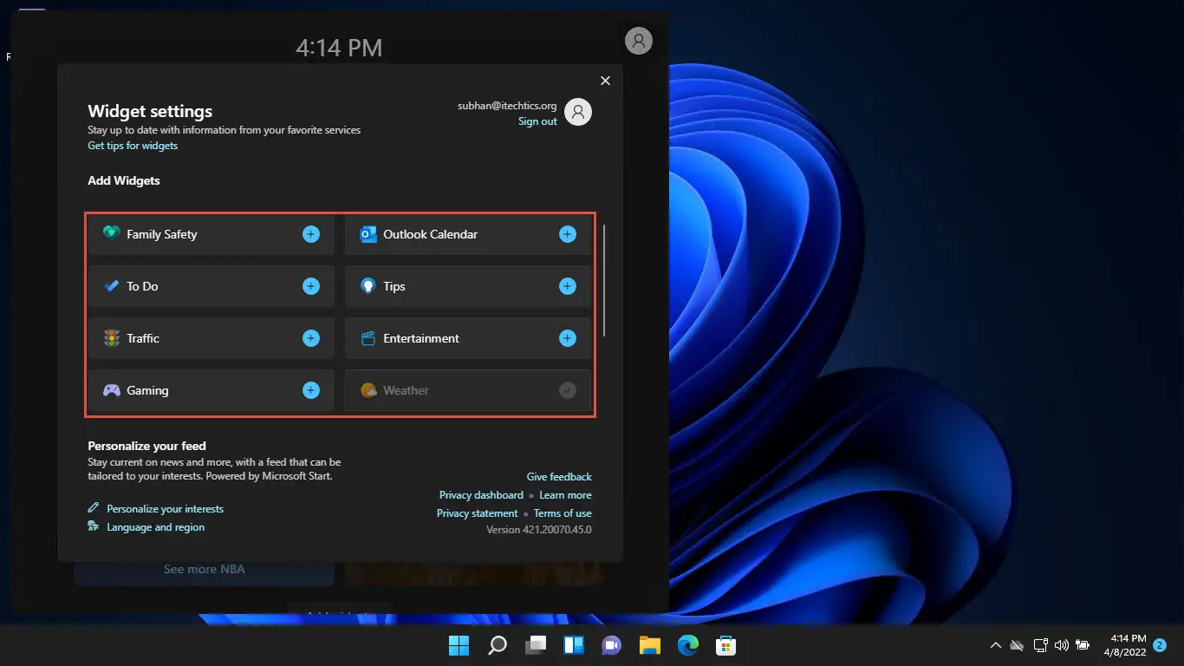This screenshot has width=1184, height=666.
Task: Open the profile icon on widgets board
Action: pos(639,41)
